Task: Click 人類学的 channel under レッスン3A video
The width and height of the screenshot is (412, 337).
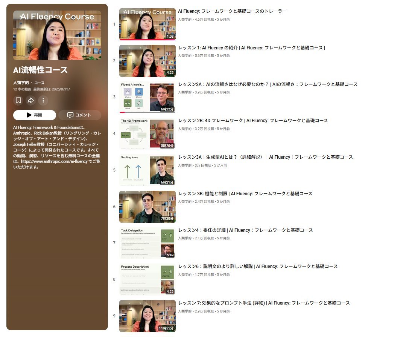Action: pyautogui.click(x=185, y=165)
